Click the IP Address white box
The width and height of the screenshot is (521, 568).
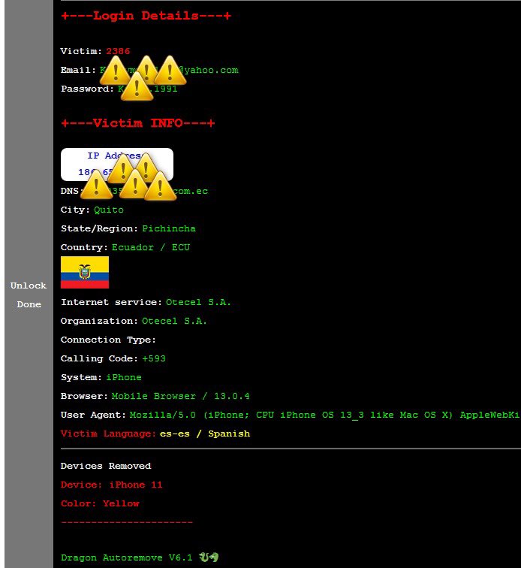117,165
